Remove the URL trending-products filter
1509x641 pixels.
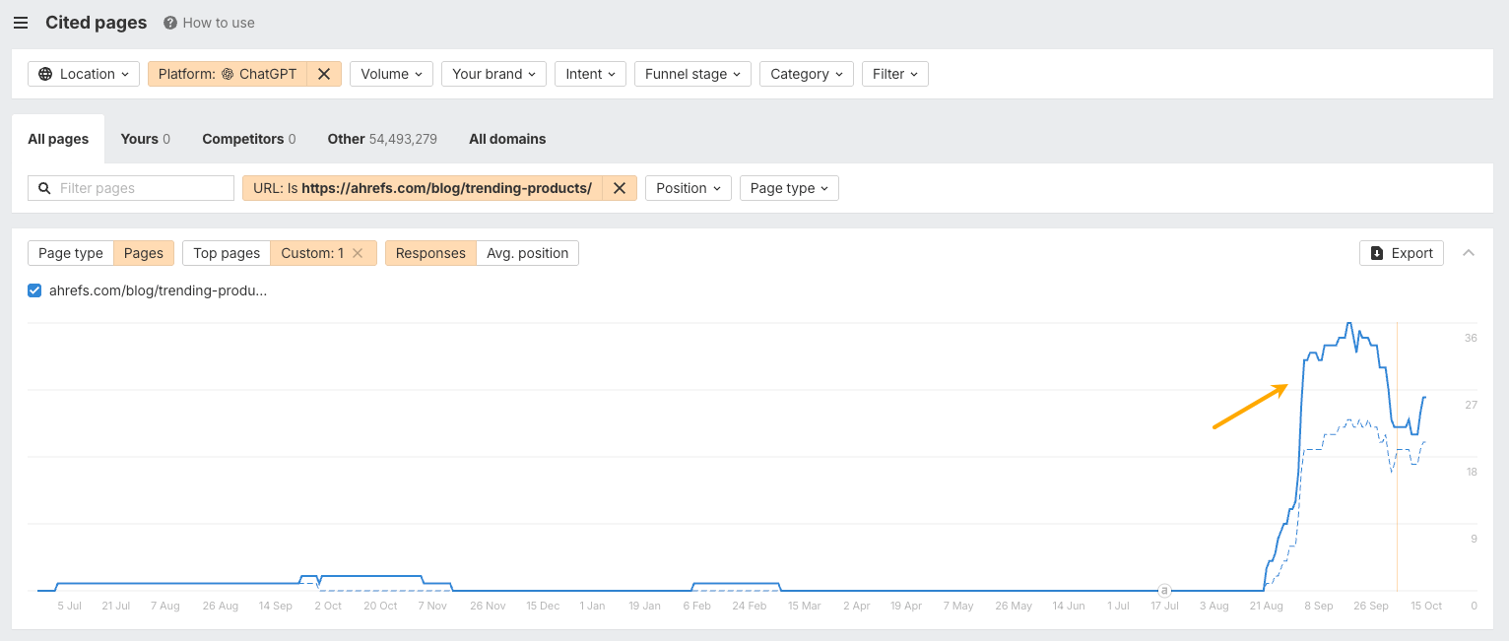click(620, 188)
